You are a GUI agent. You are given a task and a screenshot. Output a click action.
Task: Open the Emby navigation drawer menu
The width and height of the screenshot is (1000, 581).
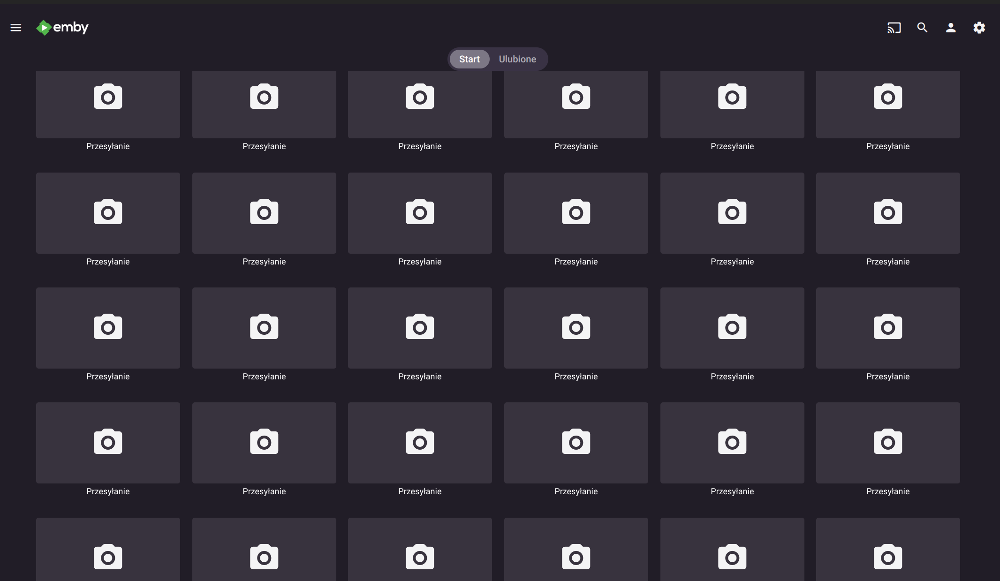click(x=15, y=28)
